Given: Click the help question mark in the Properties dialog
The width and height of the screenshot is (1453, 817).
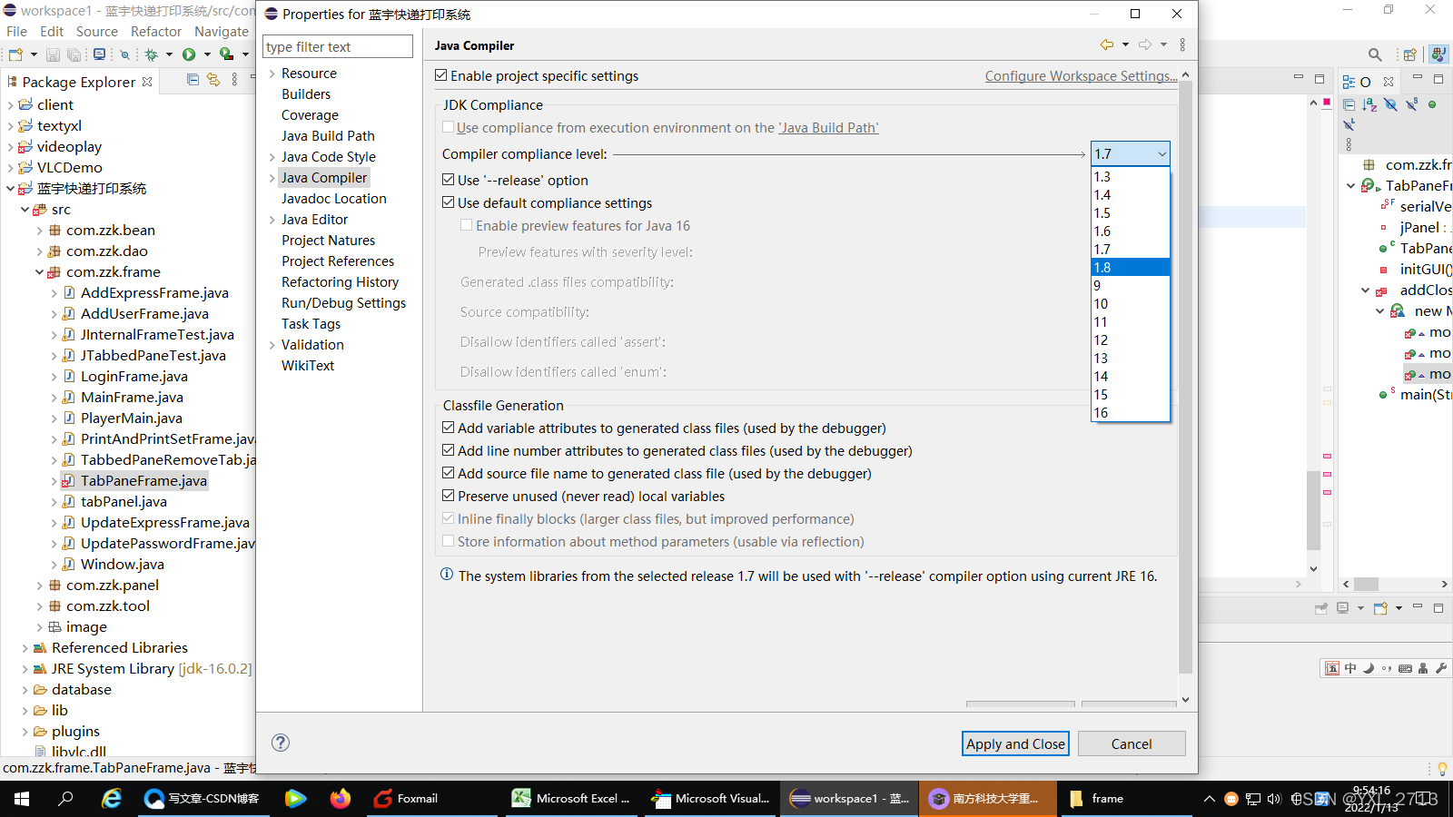Looking at the screenshot, I should (x=280, y=742).
